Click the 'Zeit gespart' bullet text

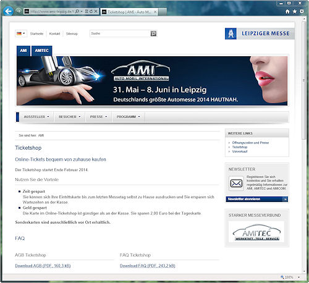33,192
